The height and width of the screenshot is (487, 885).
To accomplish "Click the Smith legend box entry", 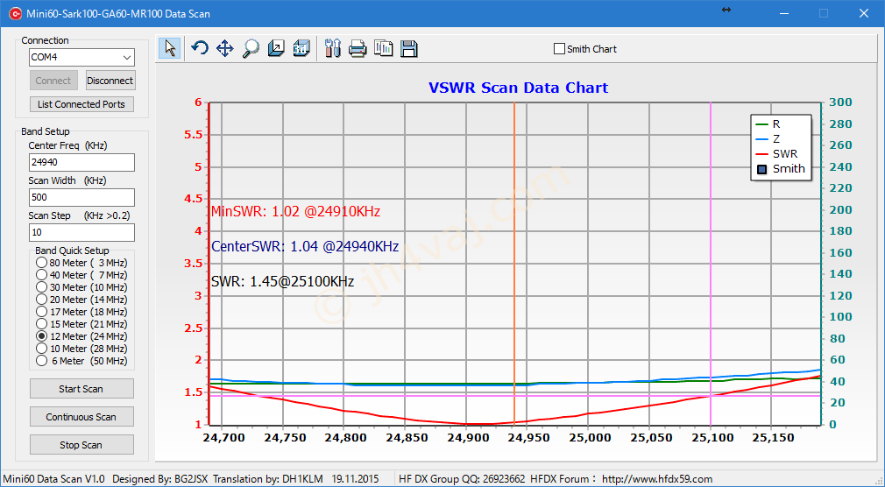I will point(781,169).
